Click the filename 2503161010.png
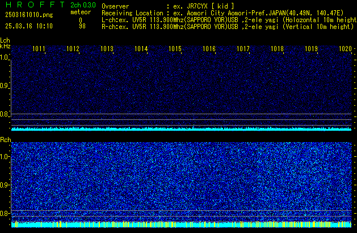 29,15
